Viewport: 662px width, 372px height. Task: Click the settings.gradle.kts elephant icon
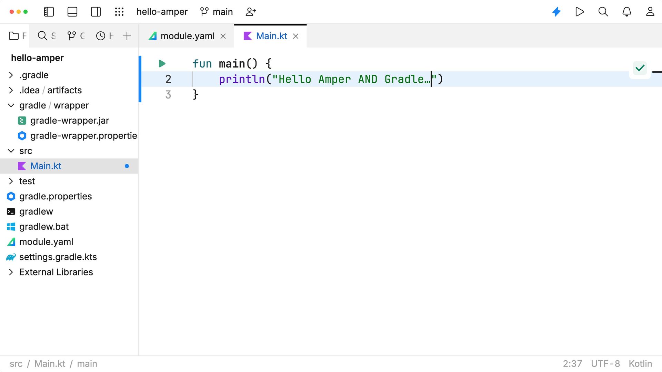coord(11,257)
